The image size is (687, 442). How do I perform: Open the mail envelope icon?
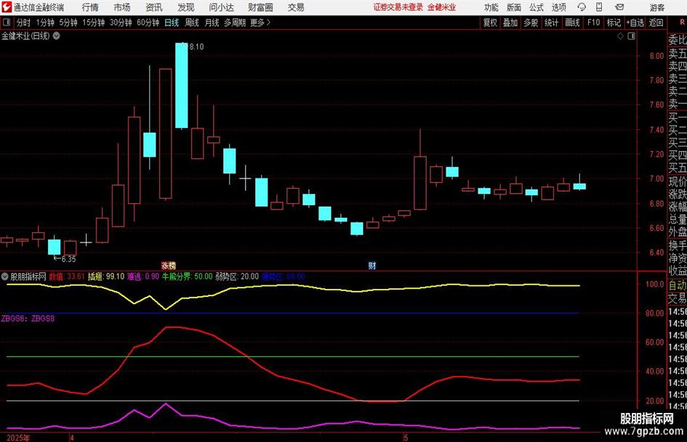tap(619, 7)
